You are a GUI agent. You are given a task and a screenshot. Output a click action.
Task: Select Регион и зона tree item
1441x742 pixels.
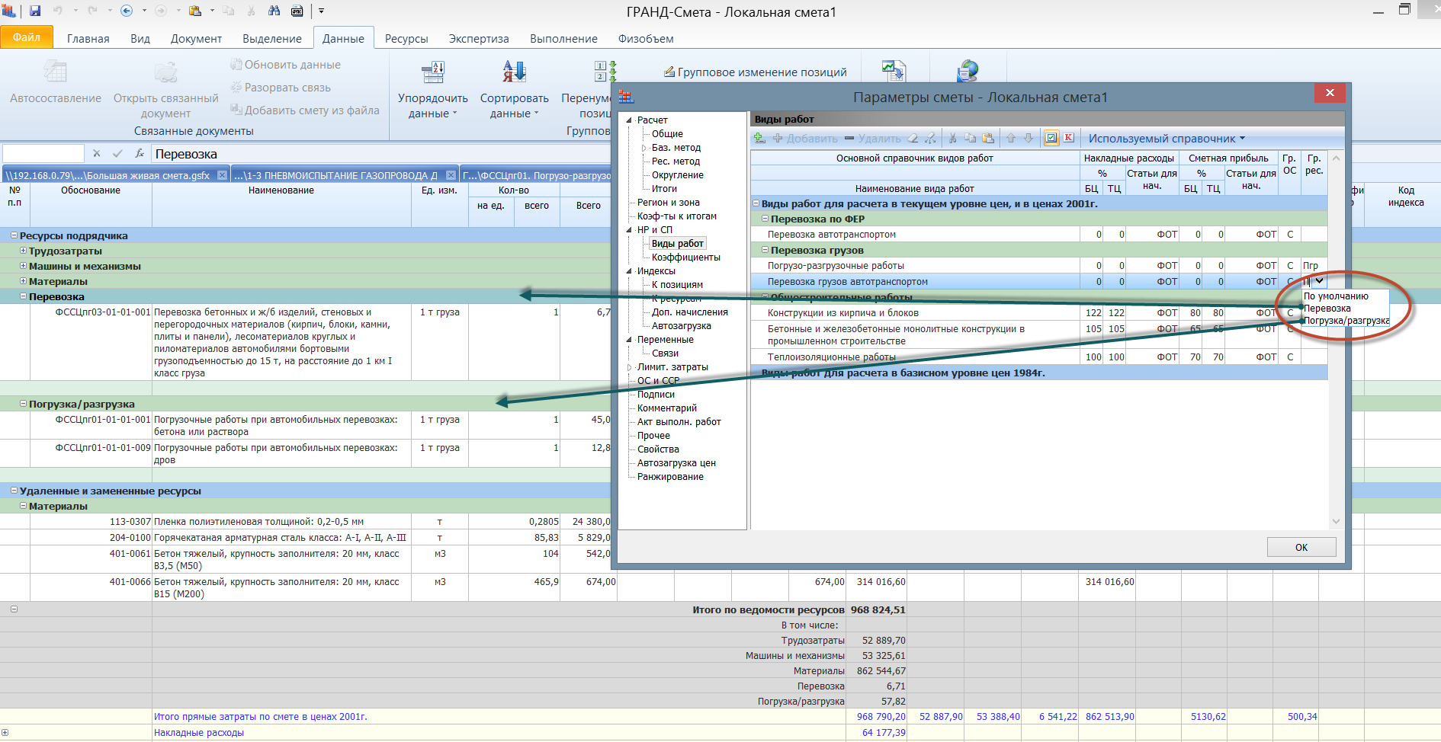[x=669, y=203]
